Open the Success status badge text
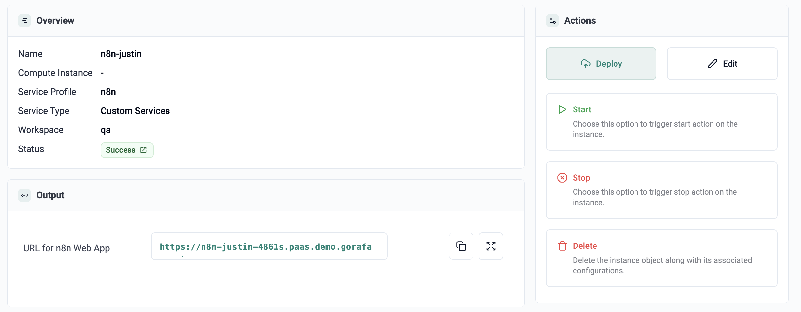Viewport: 801px width, 312px height. [x=121, y=150]
